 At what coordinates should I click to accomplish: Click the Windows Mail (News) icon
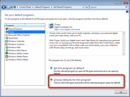click(x=7, y=50)
